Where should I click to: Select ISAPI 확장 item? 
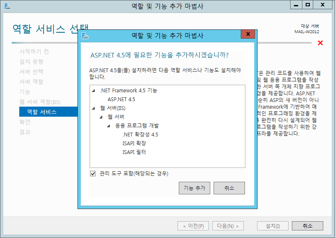[134, 143]
